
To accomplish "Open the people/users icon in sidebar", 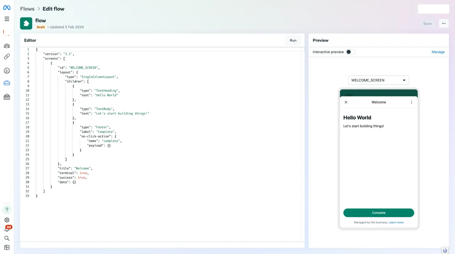I will coord(7,46).
